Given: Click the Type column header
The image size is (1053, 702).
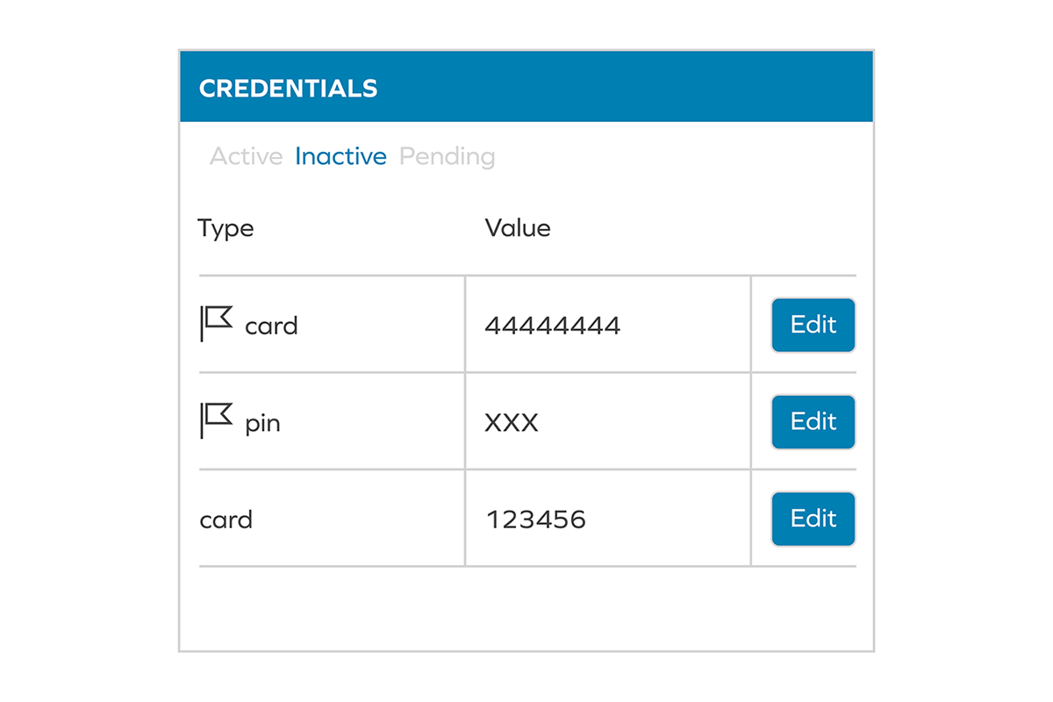Looking at the screenshot, I should (226, 229).
